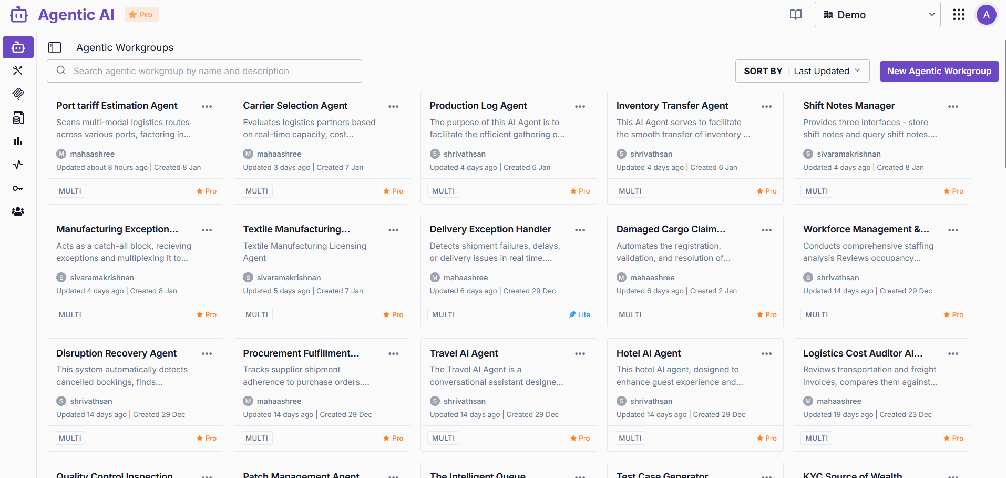1006x478 pixels.
Task: Open options menu on Port tariff Estimation Agent
Action: (207, 106)
